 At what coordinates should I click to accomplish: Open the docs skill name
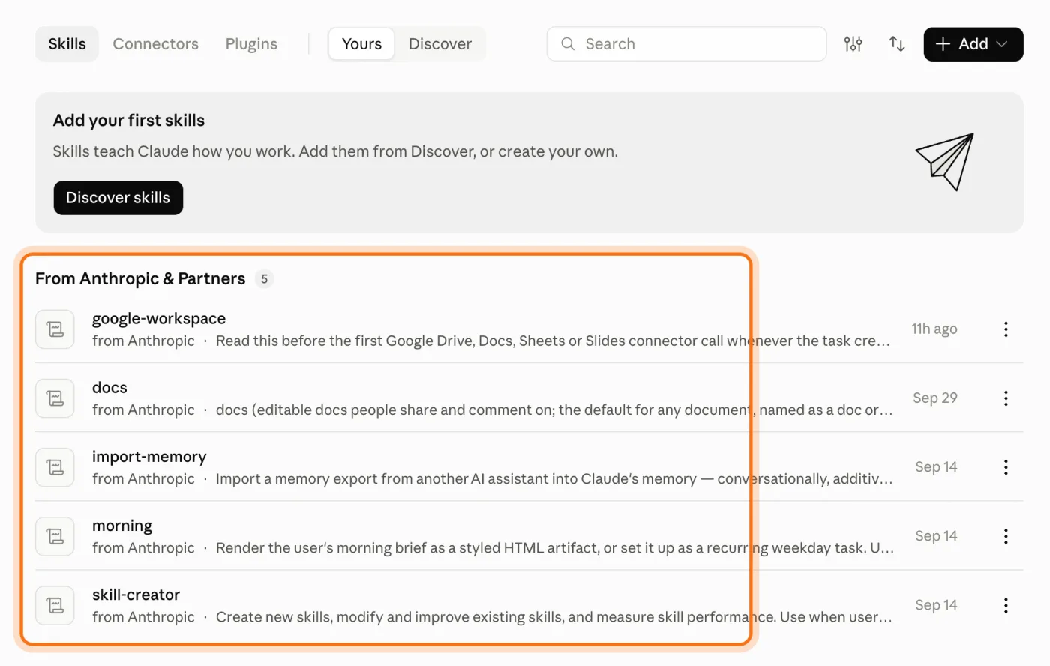pos(109,388)
